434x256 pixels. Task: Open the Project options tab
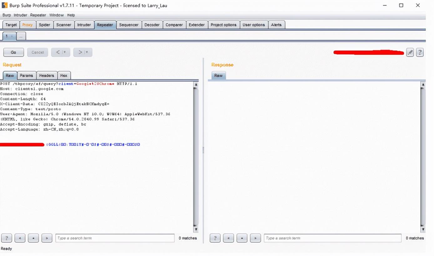(224, 25)
